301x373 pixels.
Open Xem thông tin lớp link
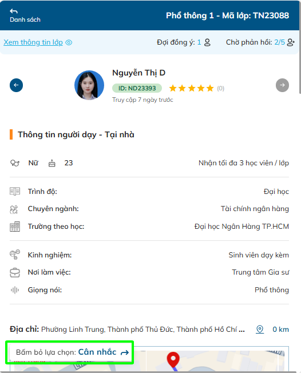click(x=33, y=42)
